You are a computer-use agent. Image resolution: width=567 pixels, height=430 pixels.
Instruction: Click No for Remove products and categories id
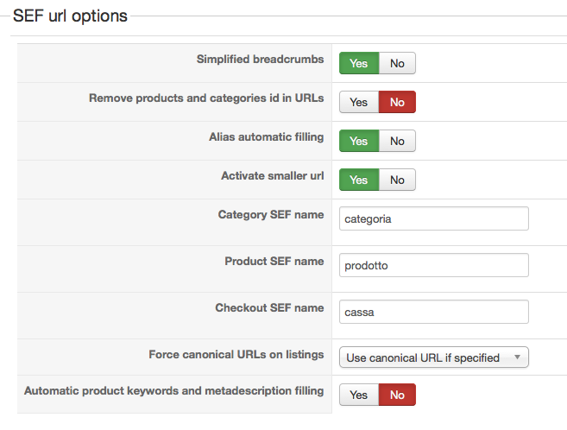(x=397, y=102)
